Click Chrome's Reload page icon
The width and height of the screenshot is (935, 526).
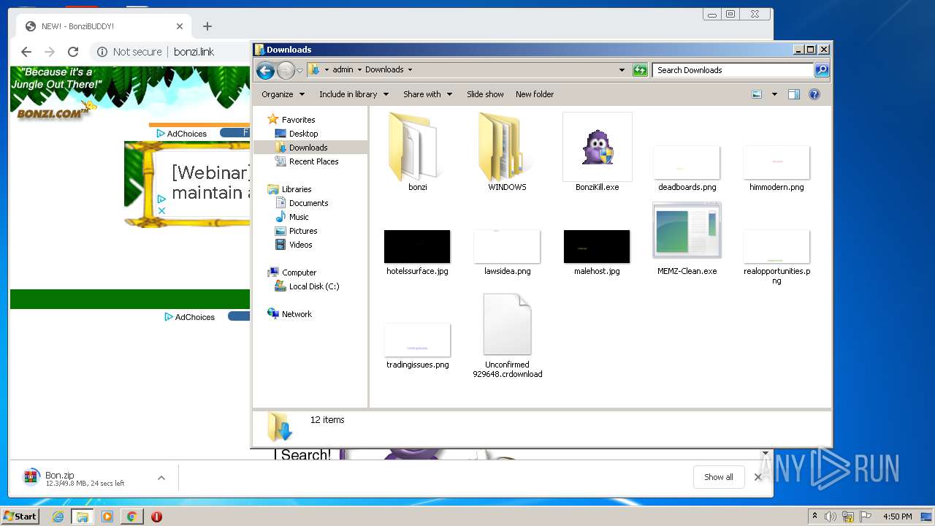[73, 52]
